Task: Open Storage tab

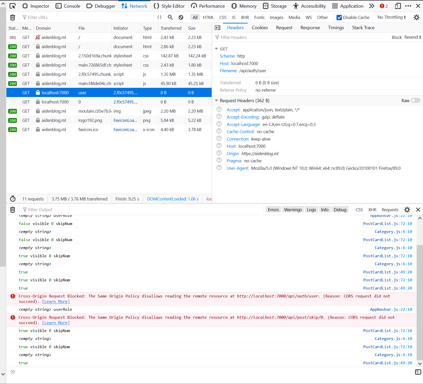Action: coord(275,6)
